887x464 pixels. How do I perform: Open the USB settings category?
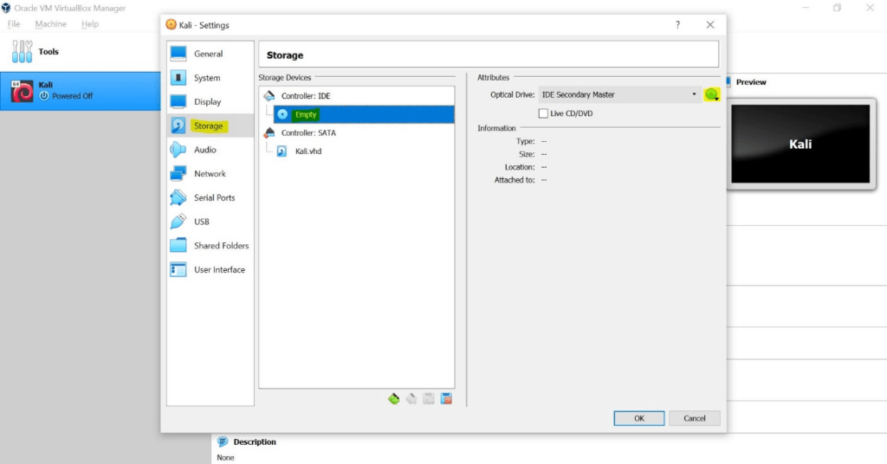[210, 222]
